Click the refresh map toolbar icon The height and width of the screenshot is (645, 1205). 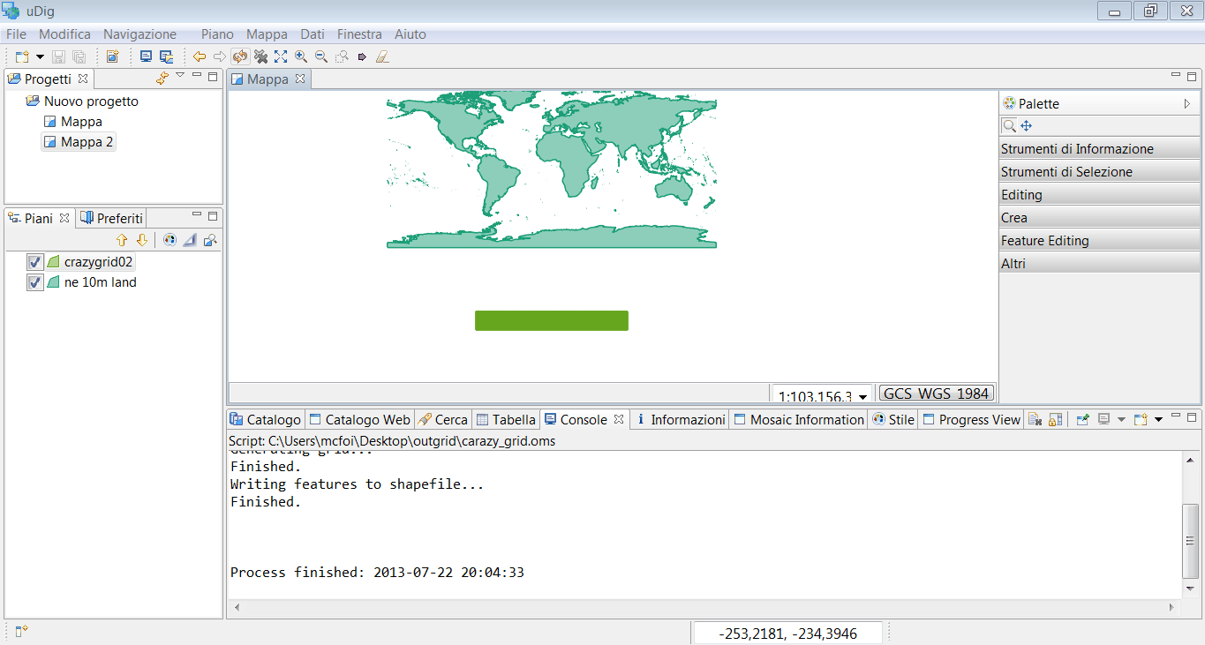pyautogui.click(x=240, y=56)
